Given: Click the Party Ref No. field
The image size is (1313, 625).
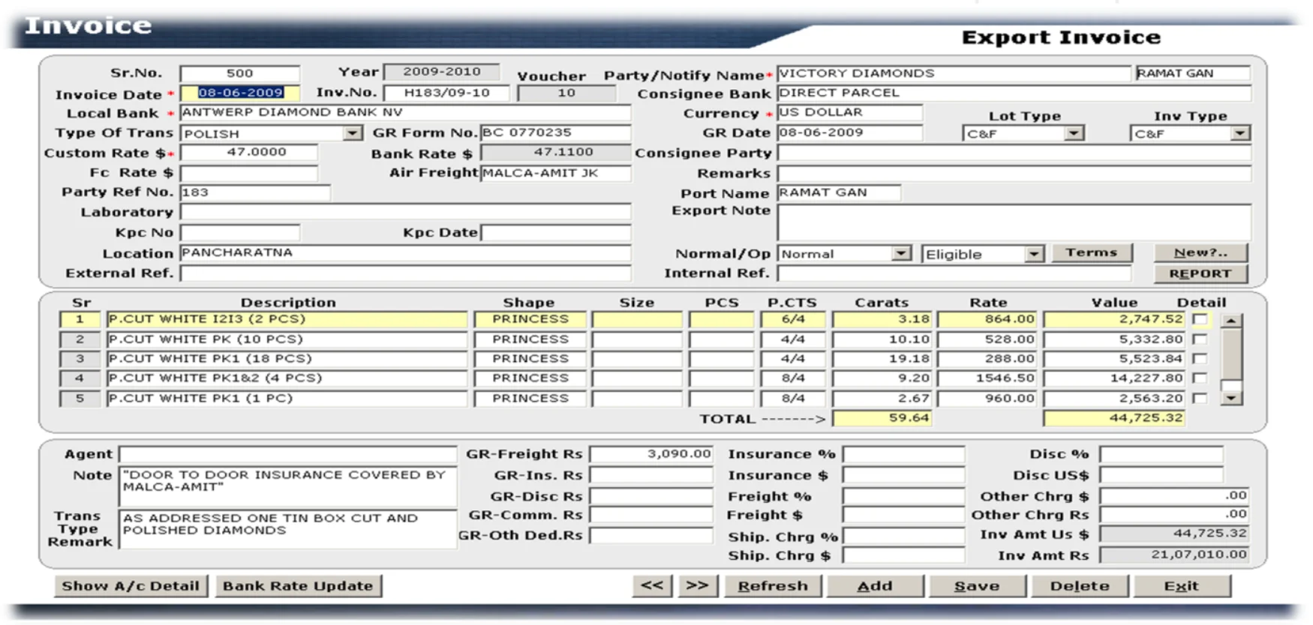Looking at the screenshot, I should 255,193.
